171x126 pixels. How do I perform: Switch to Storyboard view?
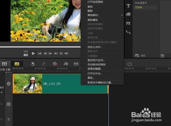click(4, 64)
